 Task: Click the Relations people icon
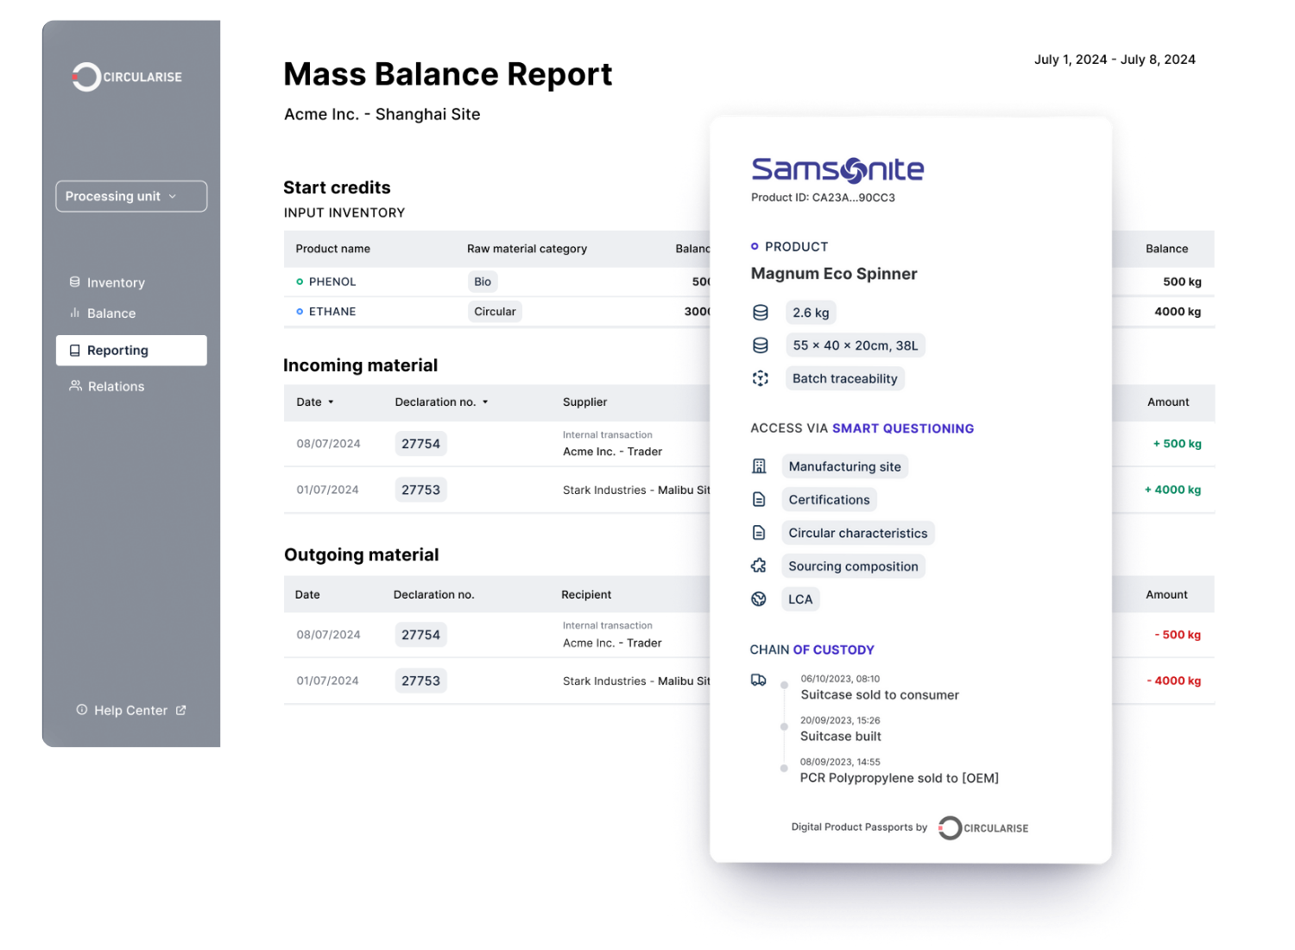coord(76,386)
